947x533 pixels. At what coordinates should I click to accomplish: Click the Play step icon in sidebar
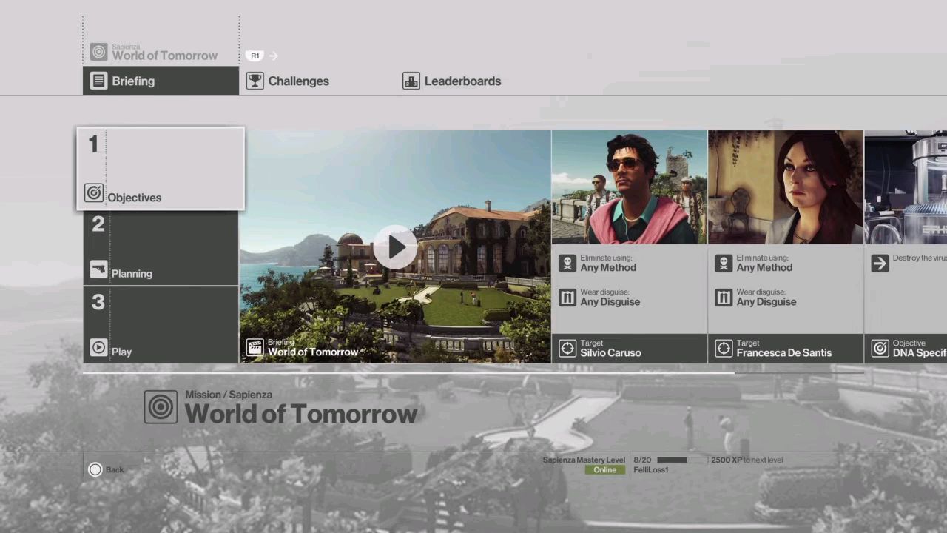[x=98, y=347]
